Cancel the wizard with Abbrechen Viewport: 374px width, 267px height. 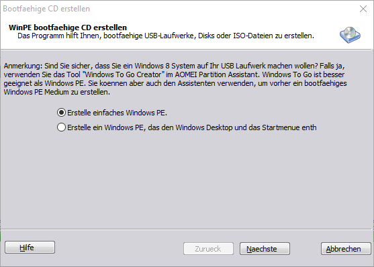pyautogui.click(x=346, y=249)
